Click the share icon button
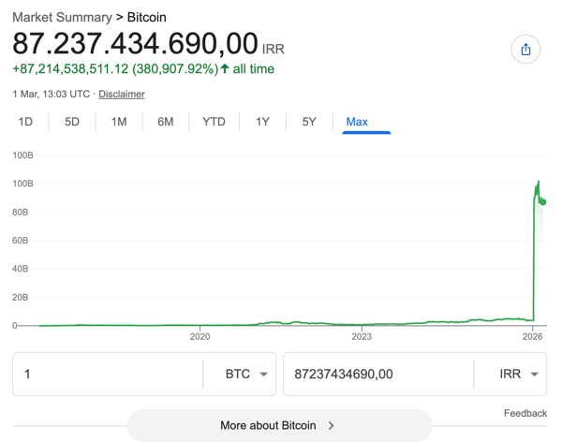Image resolution: width=562 pixels, height=442 pixels. (525, 50)
